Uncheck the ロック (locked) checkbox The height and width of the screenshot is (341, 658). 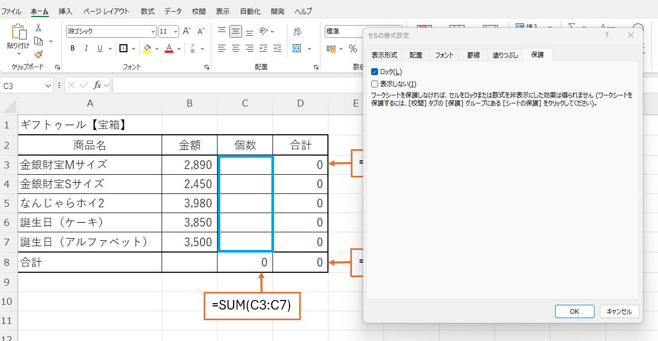374,71
